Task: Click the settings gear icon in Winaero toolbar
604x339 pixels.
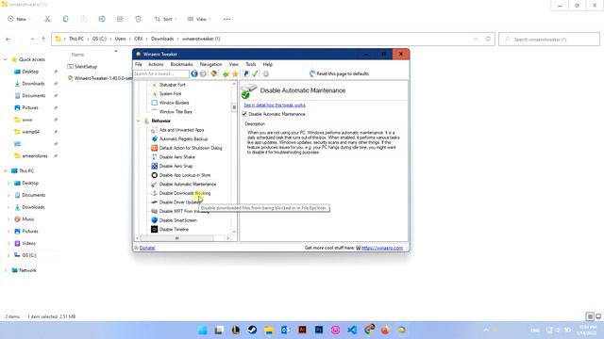Action: pos(266,73)
